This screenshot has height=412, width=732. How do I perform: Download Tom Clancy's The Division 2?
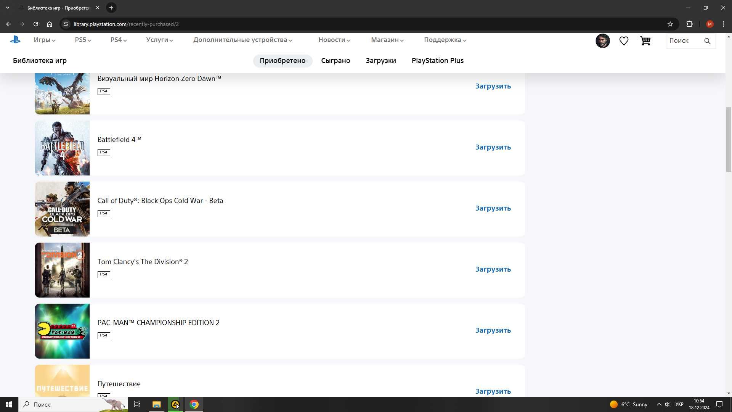493,269
